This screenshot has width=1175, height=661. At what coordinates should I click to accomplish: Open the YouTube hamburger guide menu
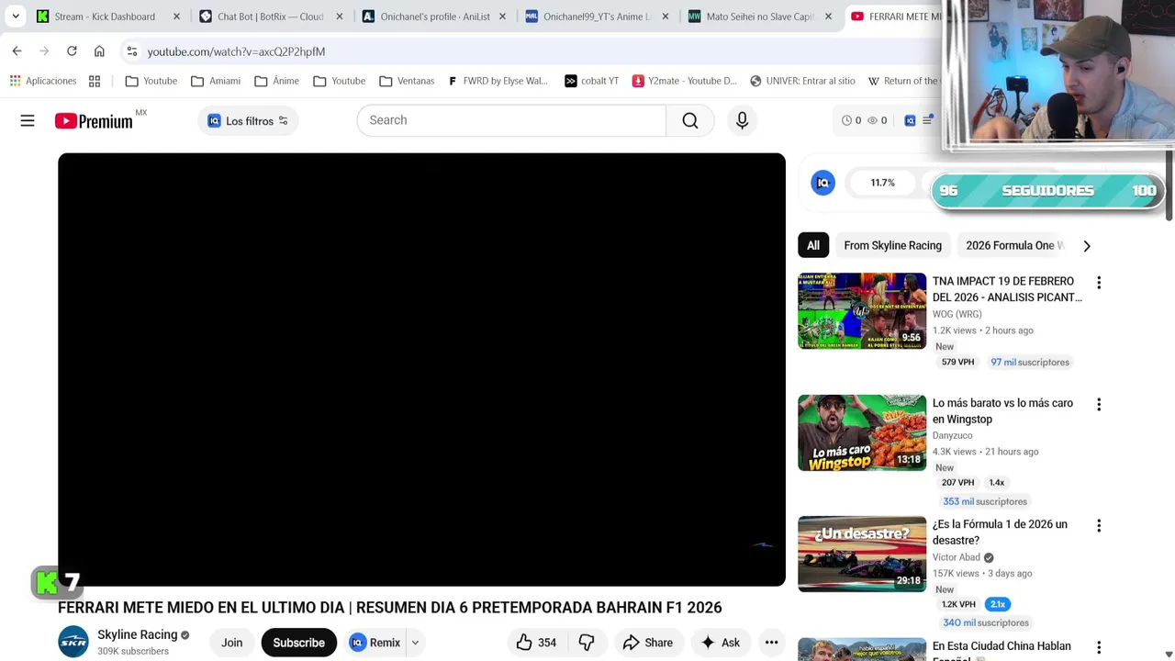[28, 120]
